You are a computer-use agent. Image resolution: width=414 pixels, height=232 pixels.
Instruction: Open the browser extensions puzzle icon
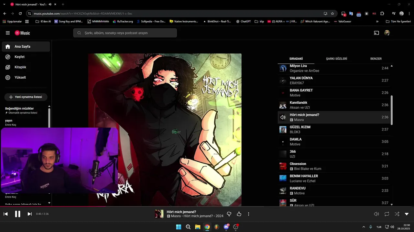pyautogui.click(x=382, y=14)
